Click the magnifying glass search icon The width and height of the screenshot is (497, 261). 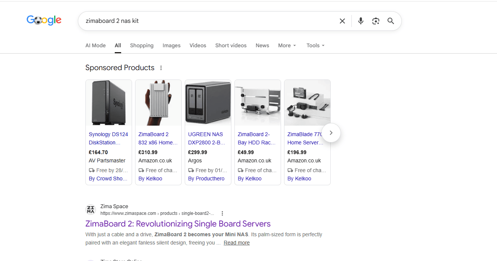coord(391,21)
